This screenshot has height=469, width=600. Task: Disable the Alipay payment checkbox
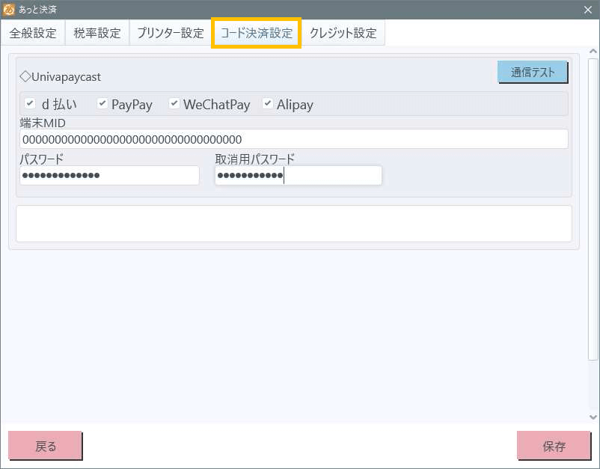[268, 104]
